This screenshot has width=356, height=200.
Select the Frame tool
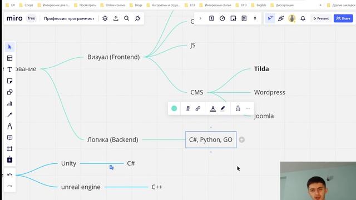point(9,149)
